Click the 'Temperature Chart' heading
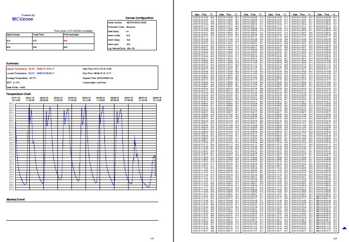 click(x=18, y=94)
